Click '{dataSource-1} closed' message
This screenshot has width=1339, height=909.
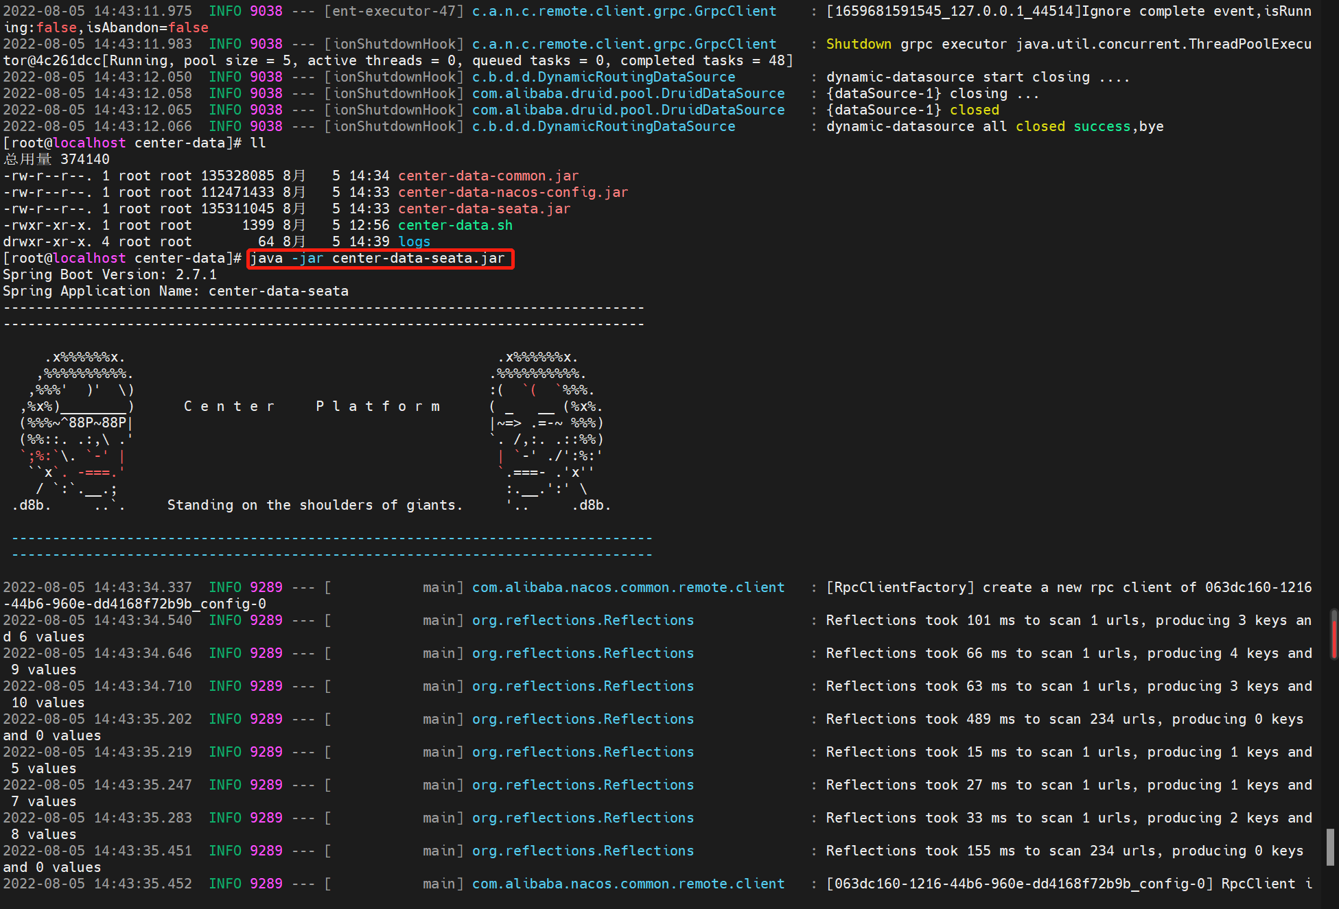[x=913, y=110]
